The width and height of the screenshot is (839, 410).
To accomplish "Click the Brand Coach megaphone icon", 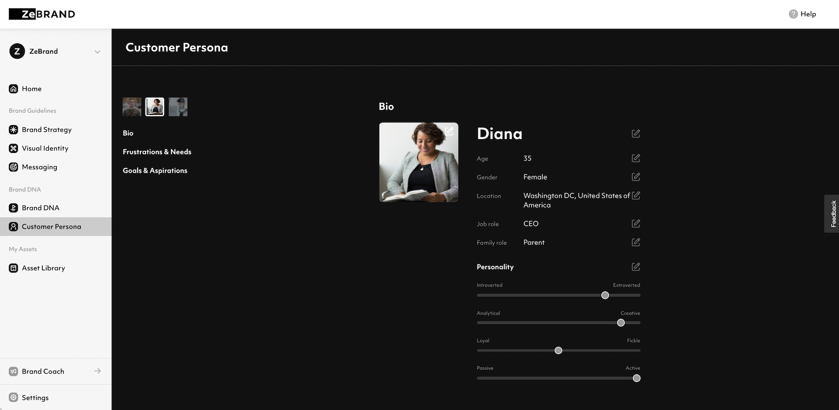I will click(x=14, y=371).
